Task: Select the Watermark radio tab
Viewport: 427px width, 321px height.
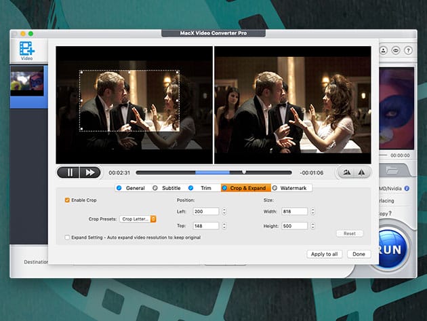Action: pos(274,188)
